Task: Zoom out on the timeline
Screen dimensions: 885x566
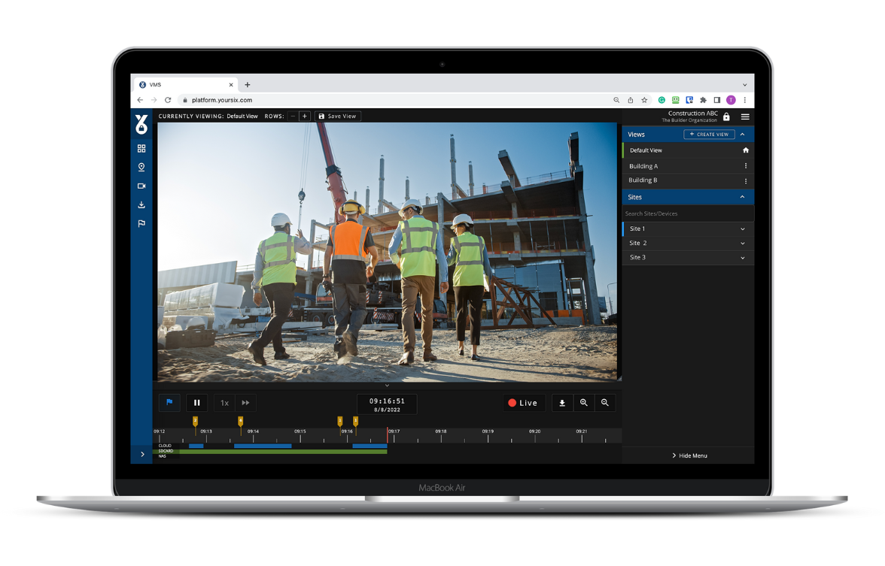Action: pos(604,403)
